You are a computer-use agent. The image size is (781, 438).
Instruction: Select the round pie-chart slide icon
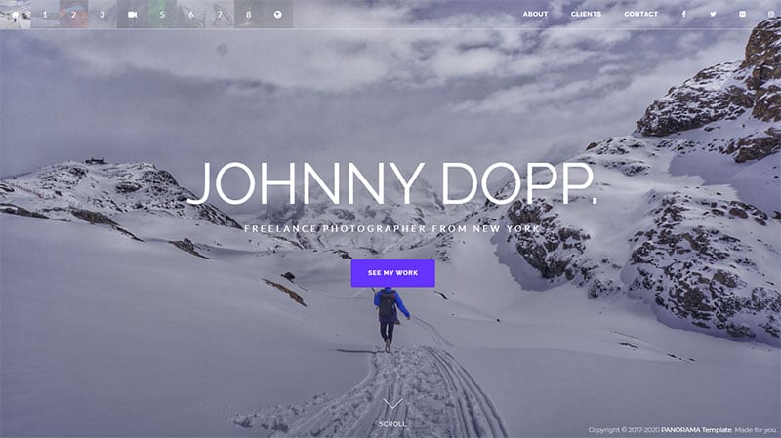pyautogui.click(x=278, y=15)
